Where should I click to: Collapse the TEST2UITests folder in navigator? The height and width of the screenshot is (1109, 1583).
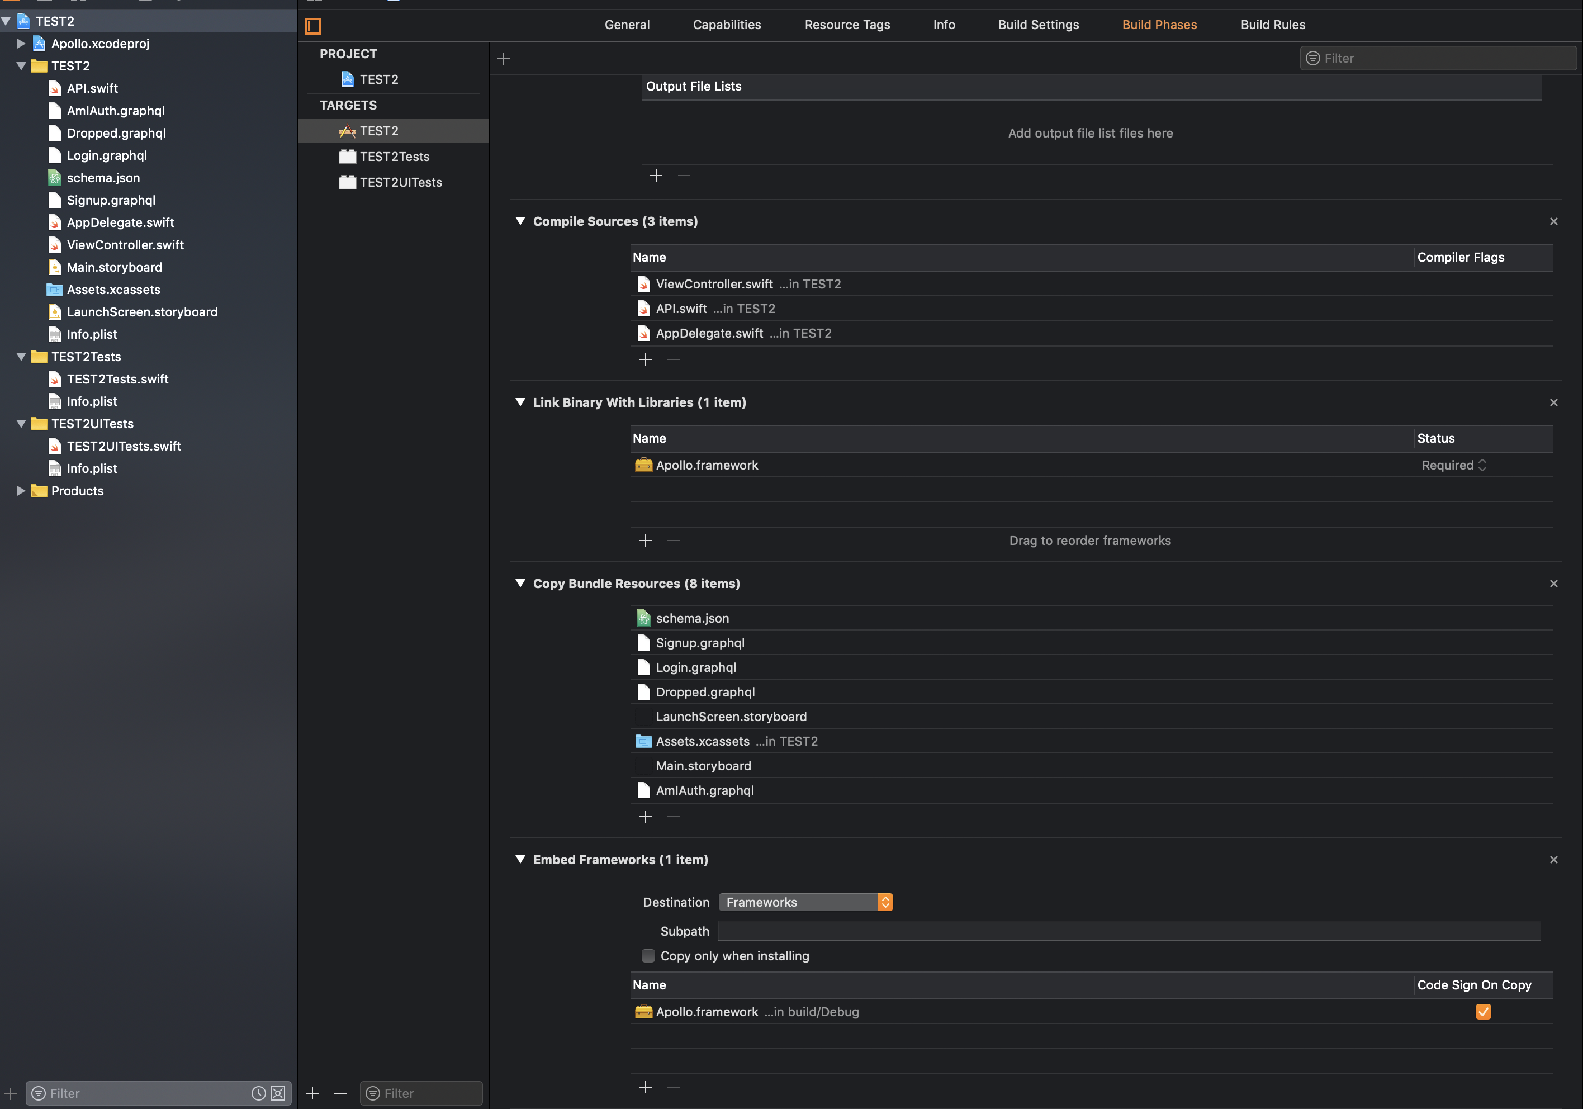coord(21,424)
